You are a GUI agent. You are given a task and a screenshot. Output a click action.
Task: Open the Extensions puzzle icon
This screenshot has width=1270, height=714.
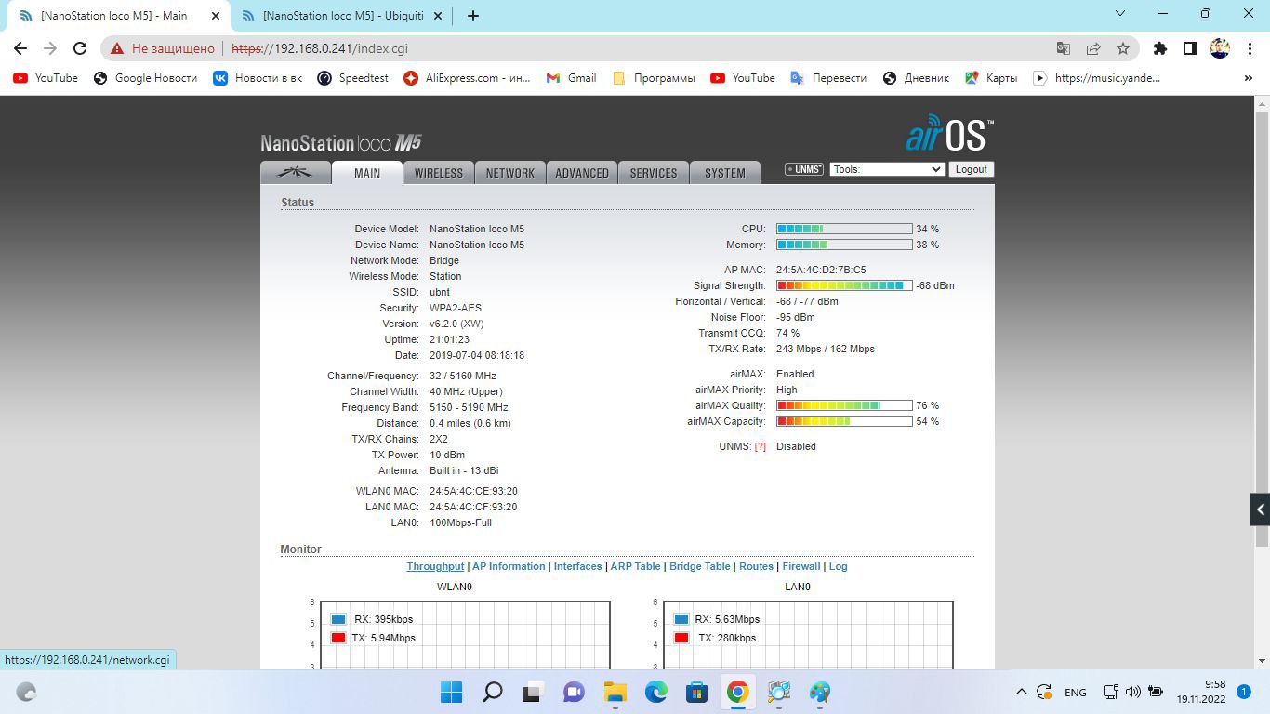coord(1159,48)
